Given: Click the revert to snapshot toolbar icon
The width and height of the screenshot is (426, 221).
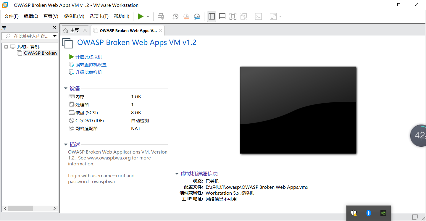Looking at the screenshot, I should (x=186, y=17).
